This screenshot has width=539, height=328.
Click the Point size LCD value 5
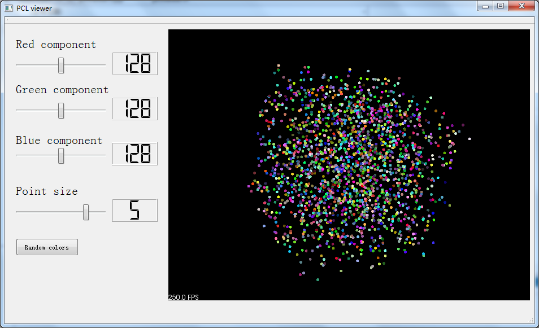tap(134, 210)
